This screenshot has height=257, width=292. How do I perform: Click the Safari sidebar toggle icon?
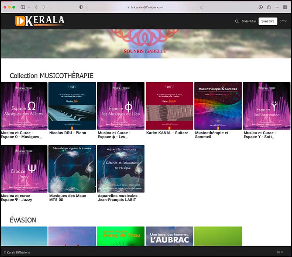click(23, 7)
